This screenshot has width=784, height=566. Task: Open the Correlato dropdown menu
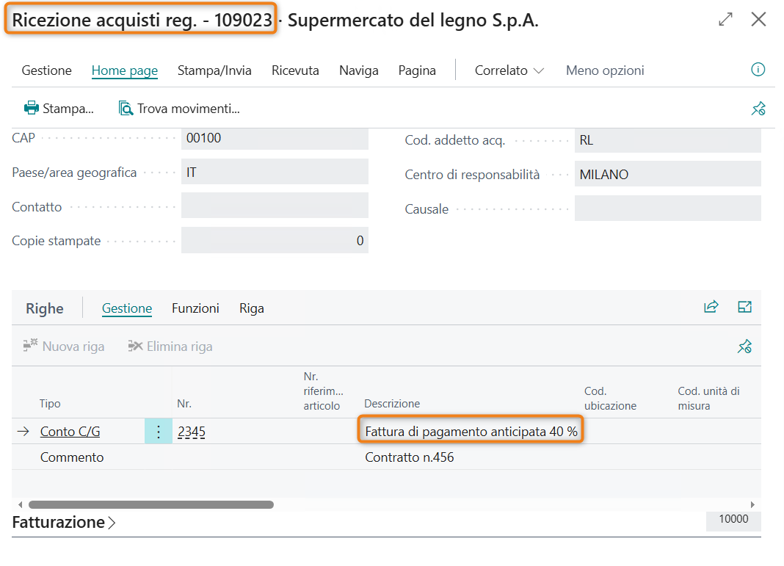pyautogui.click(x=509, y=70)
